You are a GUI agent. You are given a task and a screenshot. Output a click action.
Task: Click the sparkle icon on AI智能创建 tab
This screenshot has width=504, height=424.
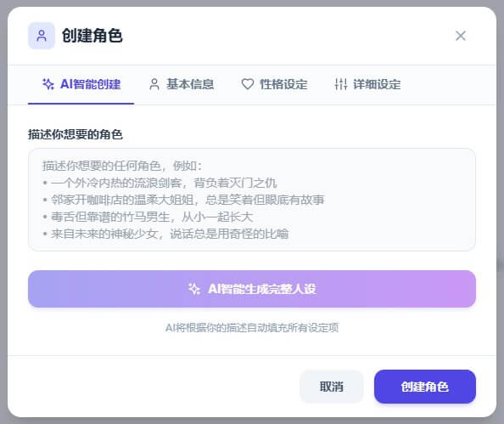[48, 84]
